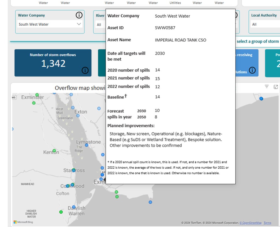This screenshot has height=227, width=280.
Task: Click the Water Company info icon
Action: click(x=79, y=15)
